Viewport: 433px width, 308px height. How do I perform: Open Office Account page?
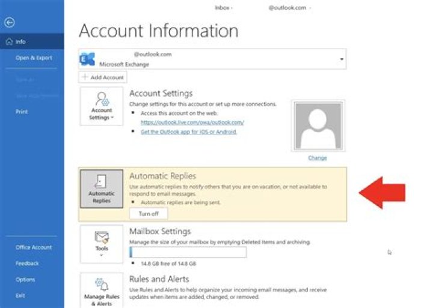point(34,247)
